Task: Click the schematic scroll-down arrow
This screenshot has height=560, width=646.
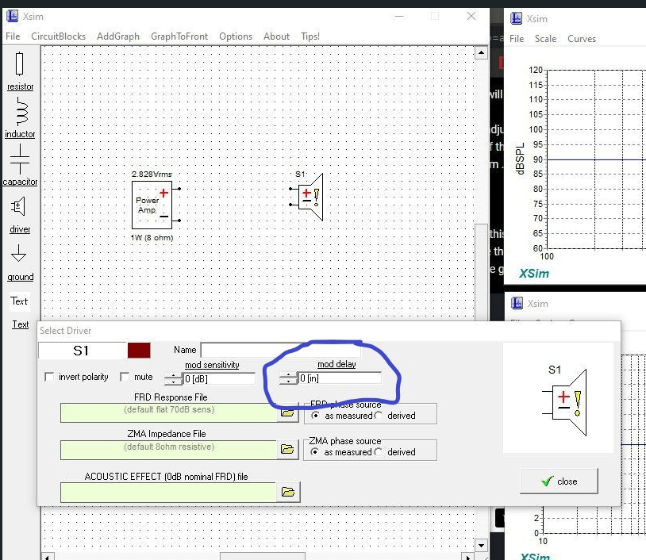Action: pyautogui.click(x=481, y=545)
